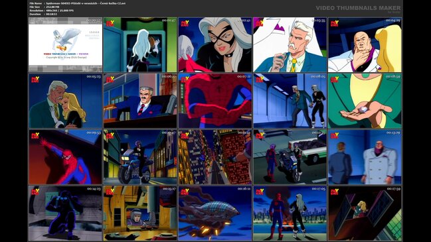Open the last thumbnail at 00:17:59

(365, 213)
